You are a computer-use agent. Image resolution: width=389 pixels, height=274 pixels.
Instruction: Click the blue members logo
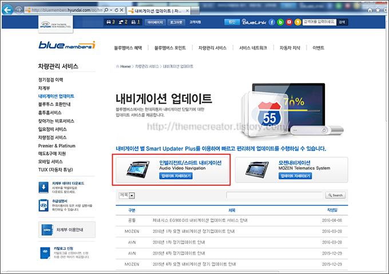tap(67, 45)
